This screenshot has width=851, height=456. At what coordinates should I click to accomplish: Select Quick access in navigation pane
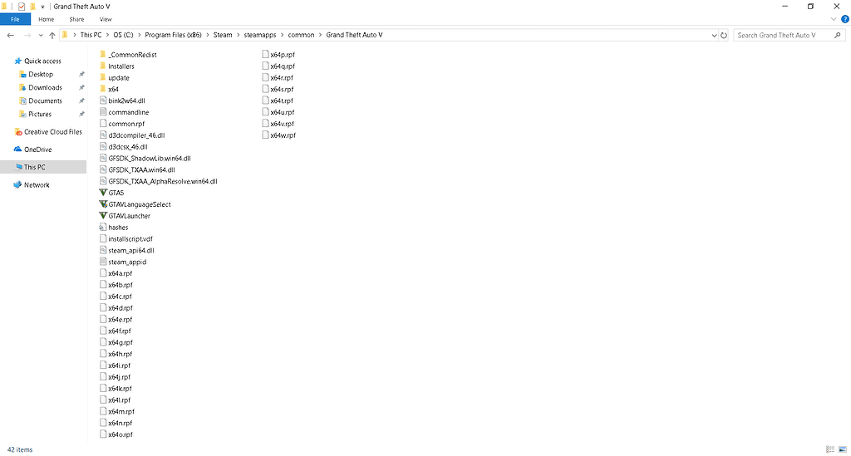tap(42, 61)
